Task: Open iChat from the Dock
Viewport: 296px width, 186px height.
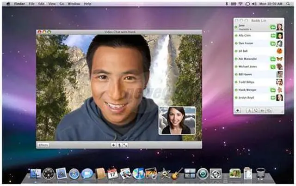Action: click(87, 174)
